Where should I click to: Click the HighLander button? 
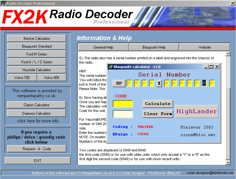(197, 111)
